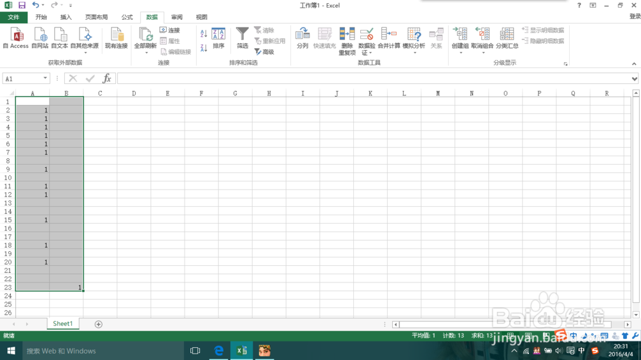Import data from Access

click(15, 38)
